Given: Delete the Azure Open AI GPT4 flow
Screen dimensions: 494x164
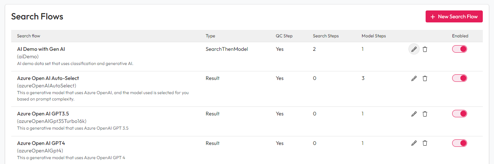Looking at the screenshot, I should (x=425, y=143).
